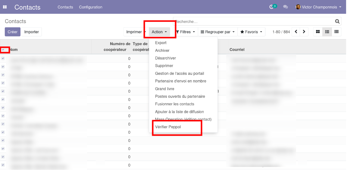The height and width of the screenshot is (170, 347).
Task: Open the conversations chat bubble icon
Action: coord(285,7)
